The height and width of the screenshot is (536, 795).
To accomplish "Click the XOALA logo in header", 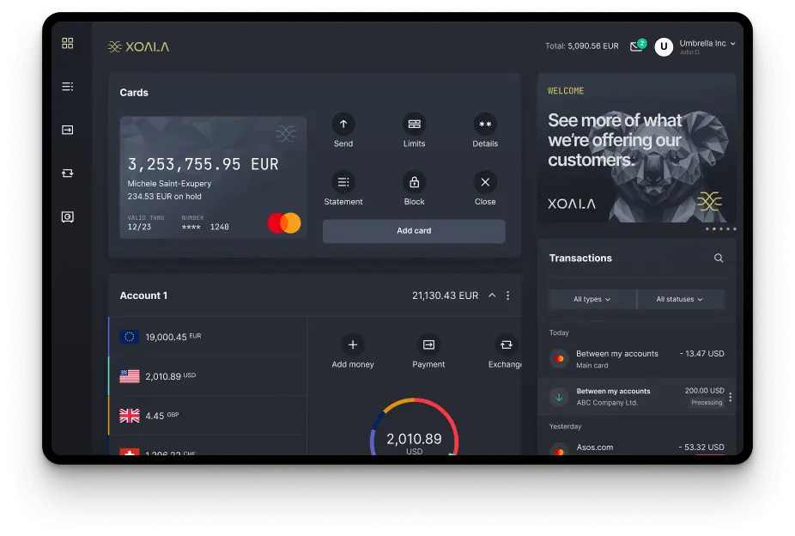I will tap(138, 46).
